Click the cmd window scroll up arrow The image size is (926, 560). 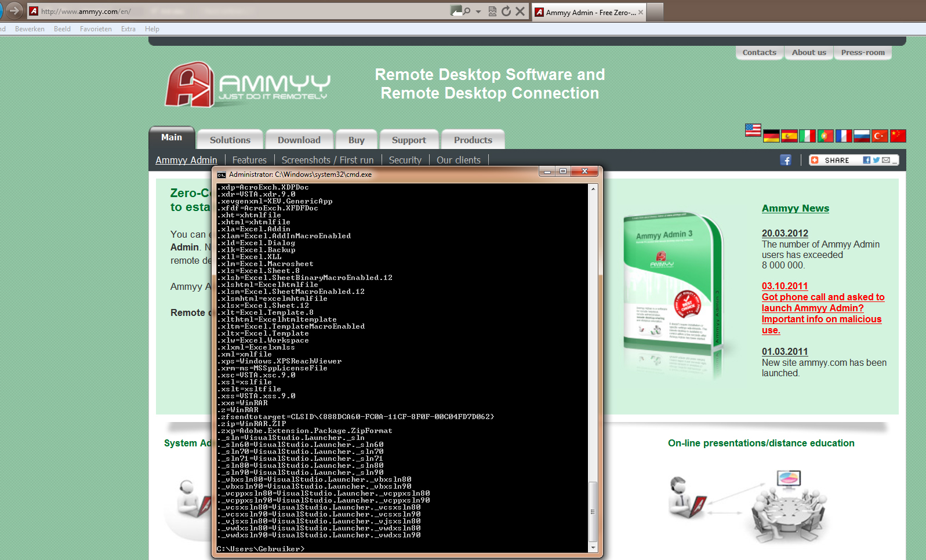pyautogui.click(x=593, y=189)
